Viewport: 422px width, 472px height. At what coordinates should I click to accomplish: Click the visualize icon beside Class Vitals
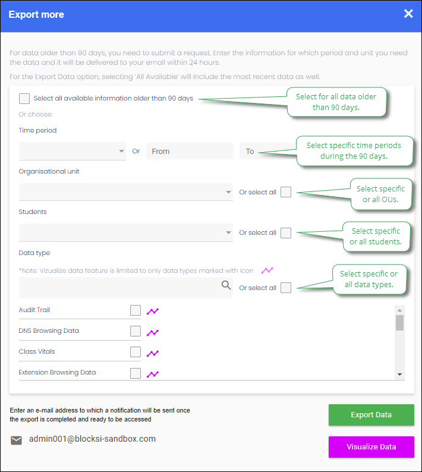tap(153, 353)
